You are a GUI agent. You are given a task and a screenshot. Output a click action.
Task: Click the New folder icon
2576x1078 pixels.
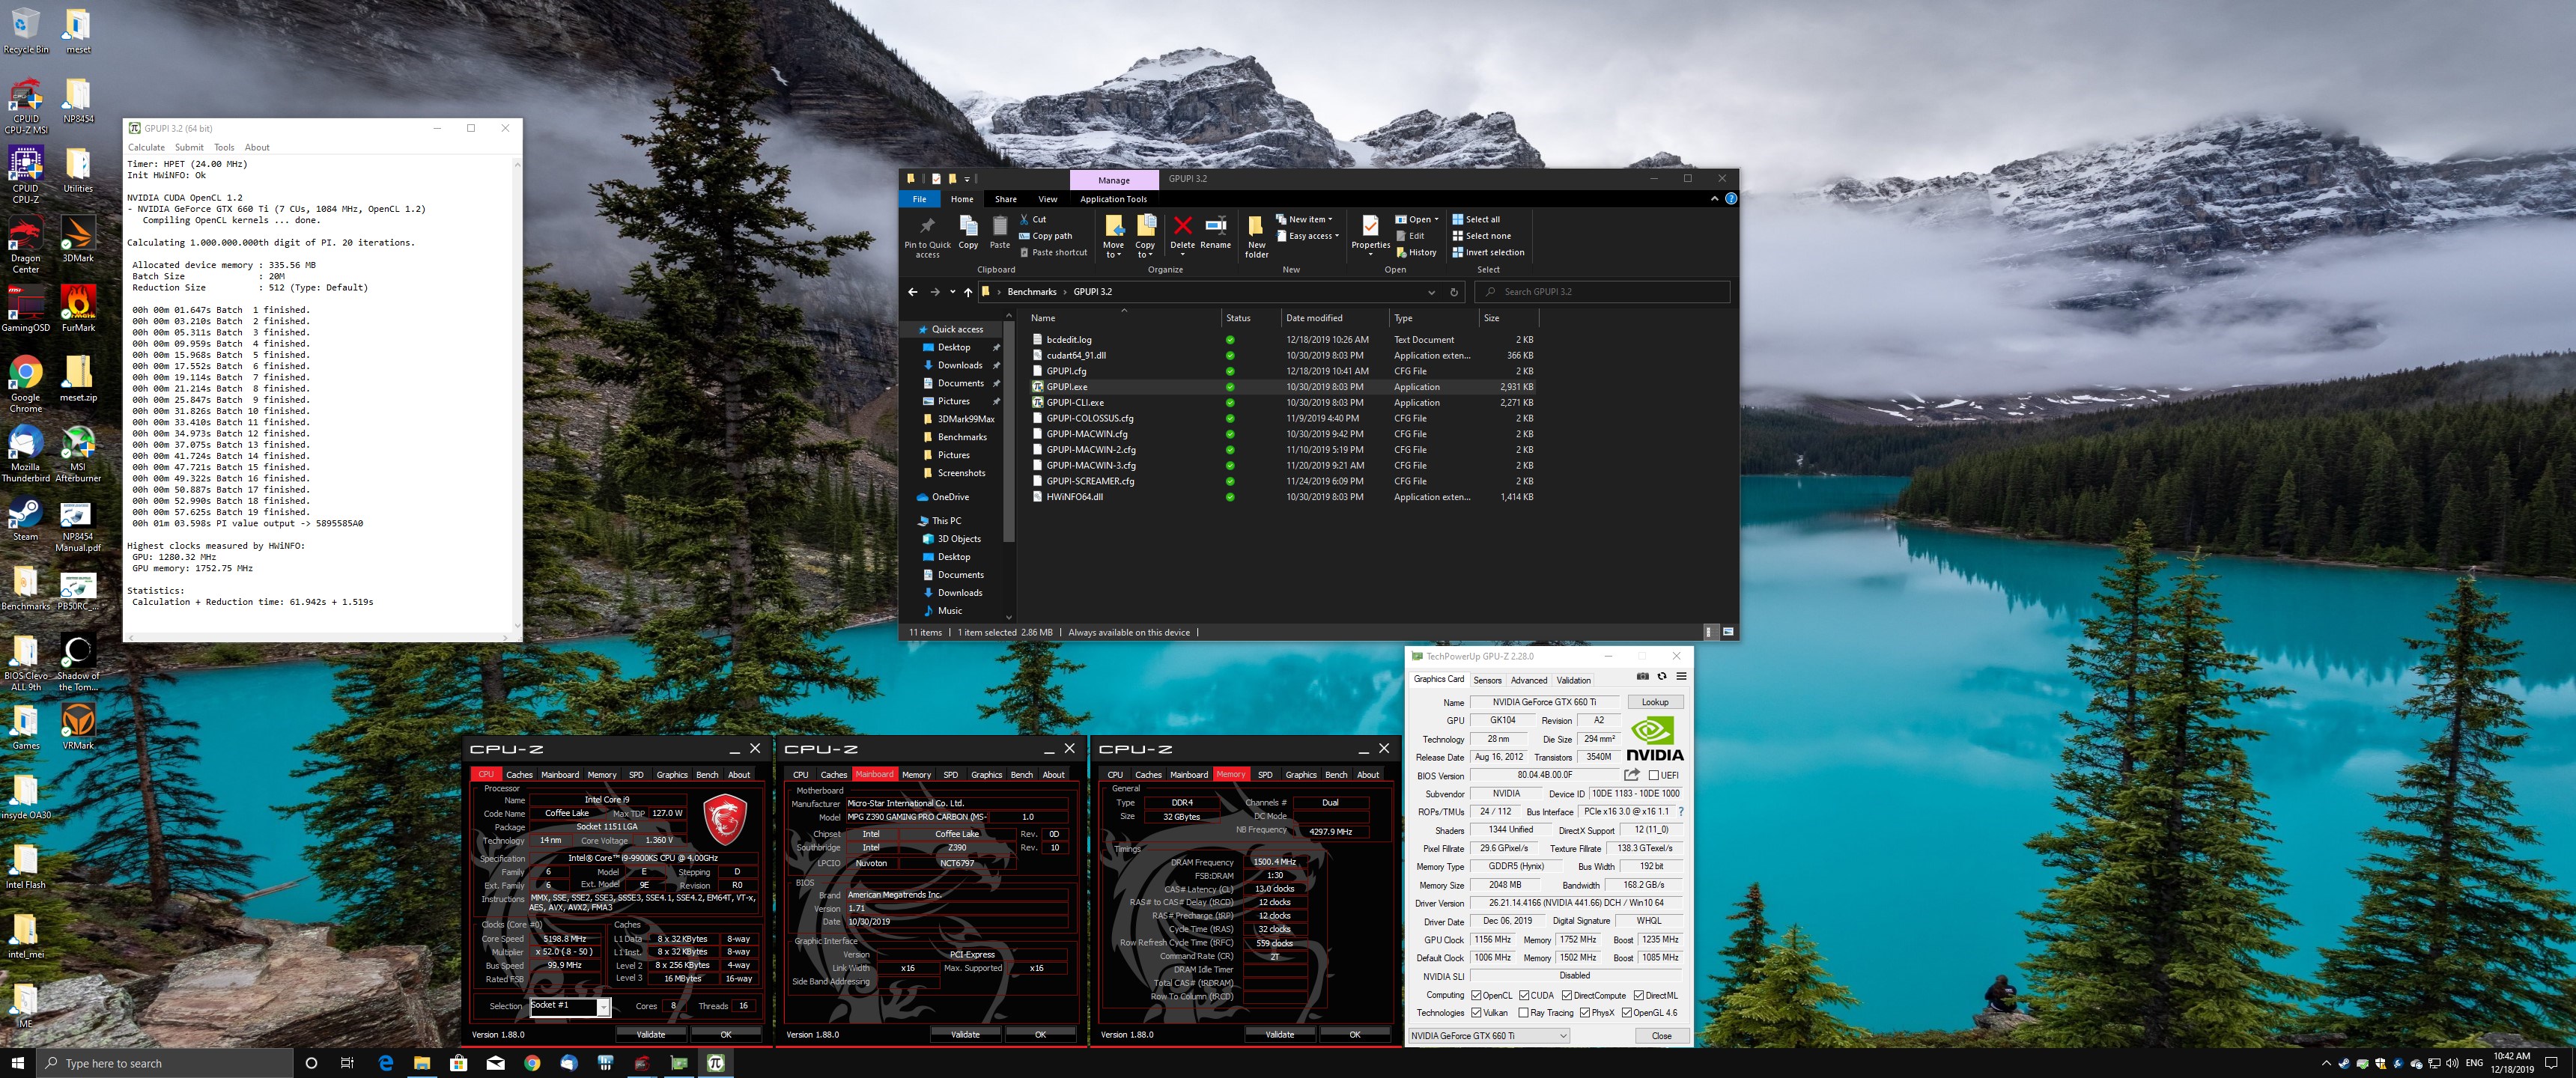coord(1256,226)
